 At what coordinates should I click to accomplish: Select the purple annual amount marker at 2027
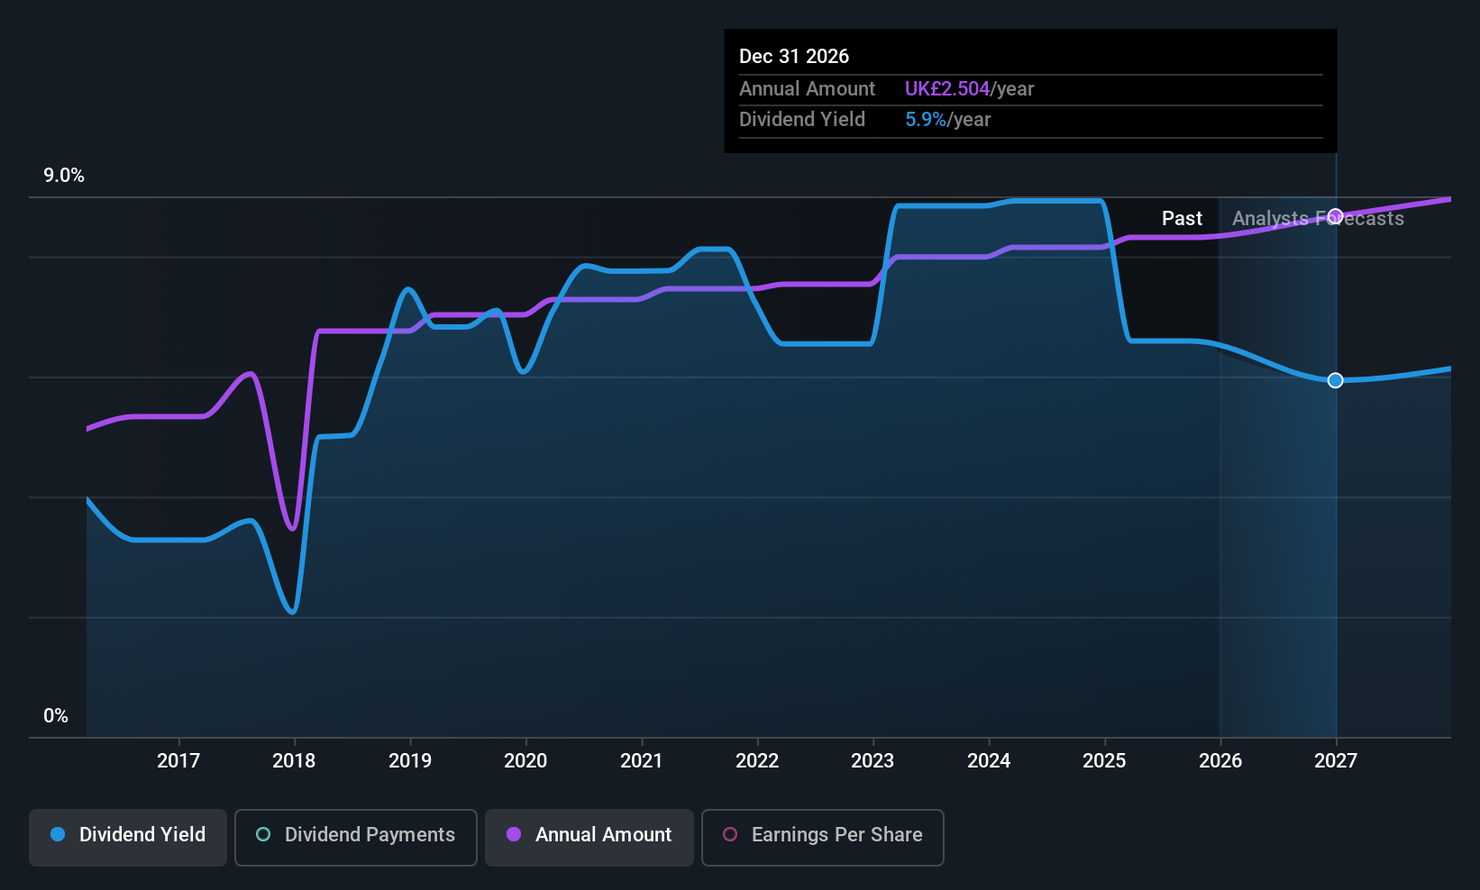(x=1336, y=216)
